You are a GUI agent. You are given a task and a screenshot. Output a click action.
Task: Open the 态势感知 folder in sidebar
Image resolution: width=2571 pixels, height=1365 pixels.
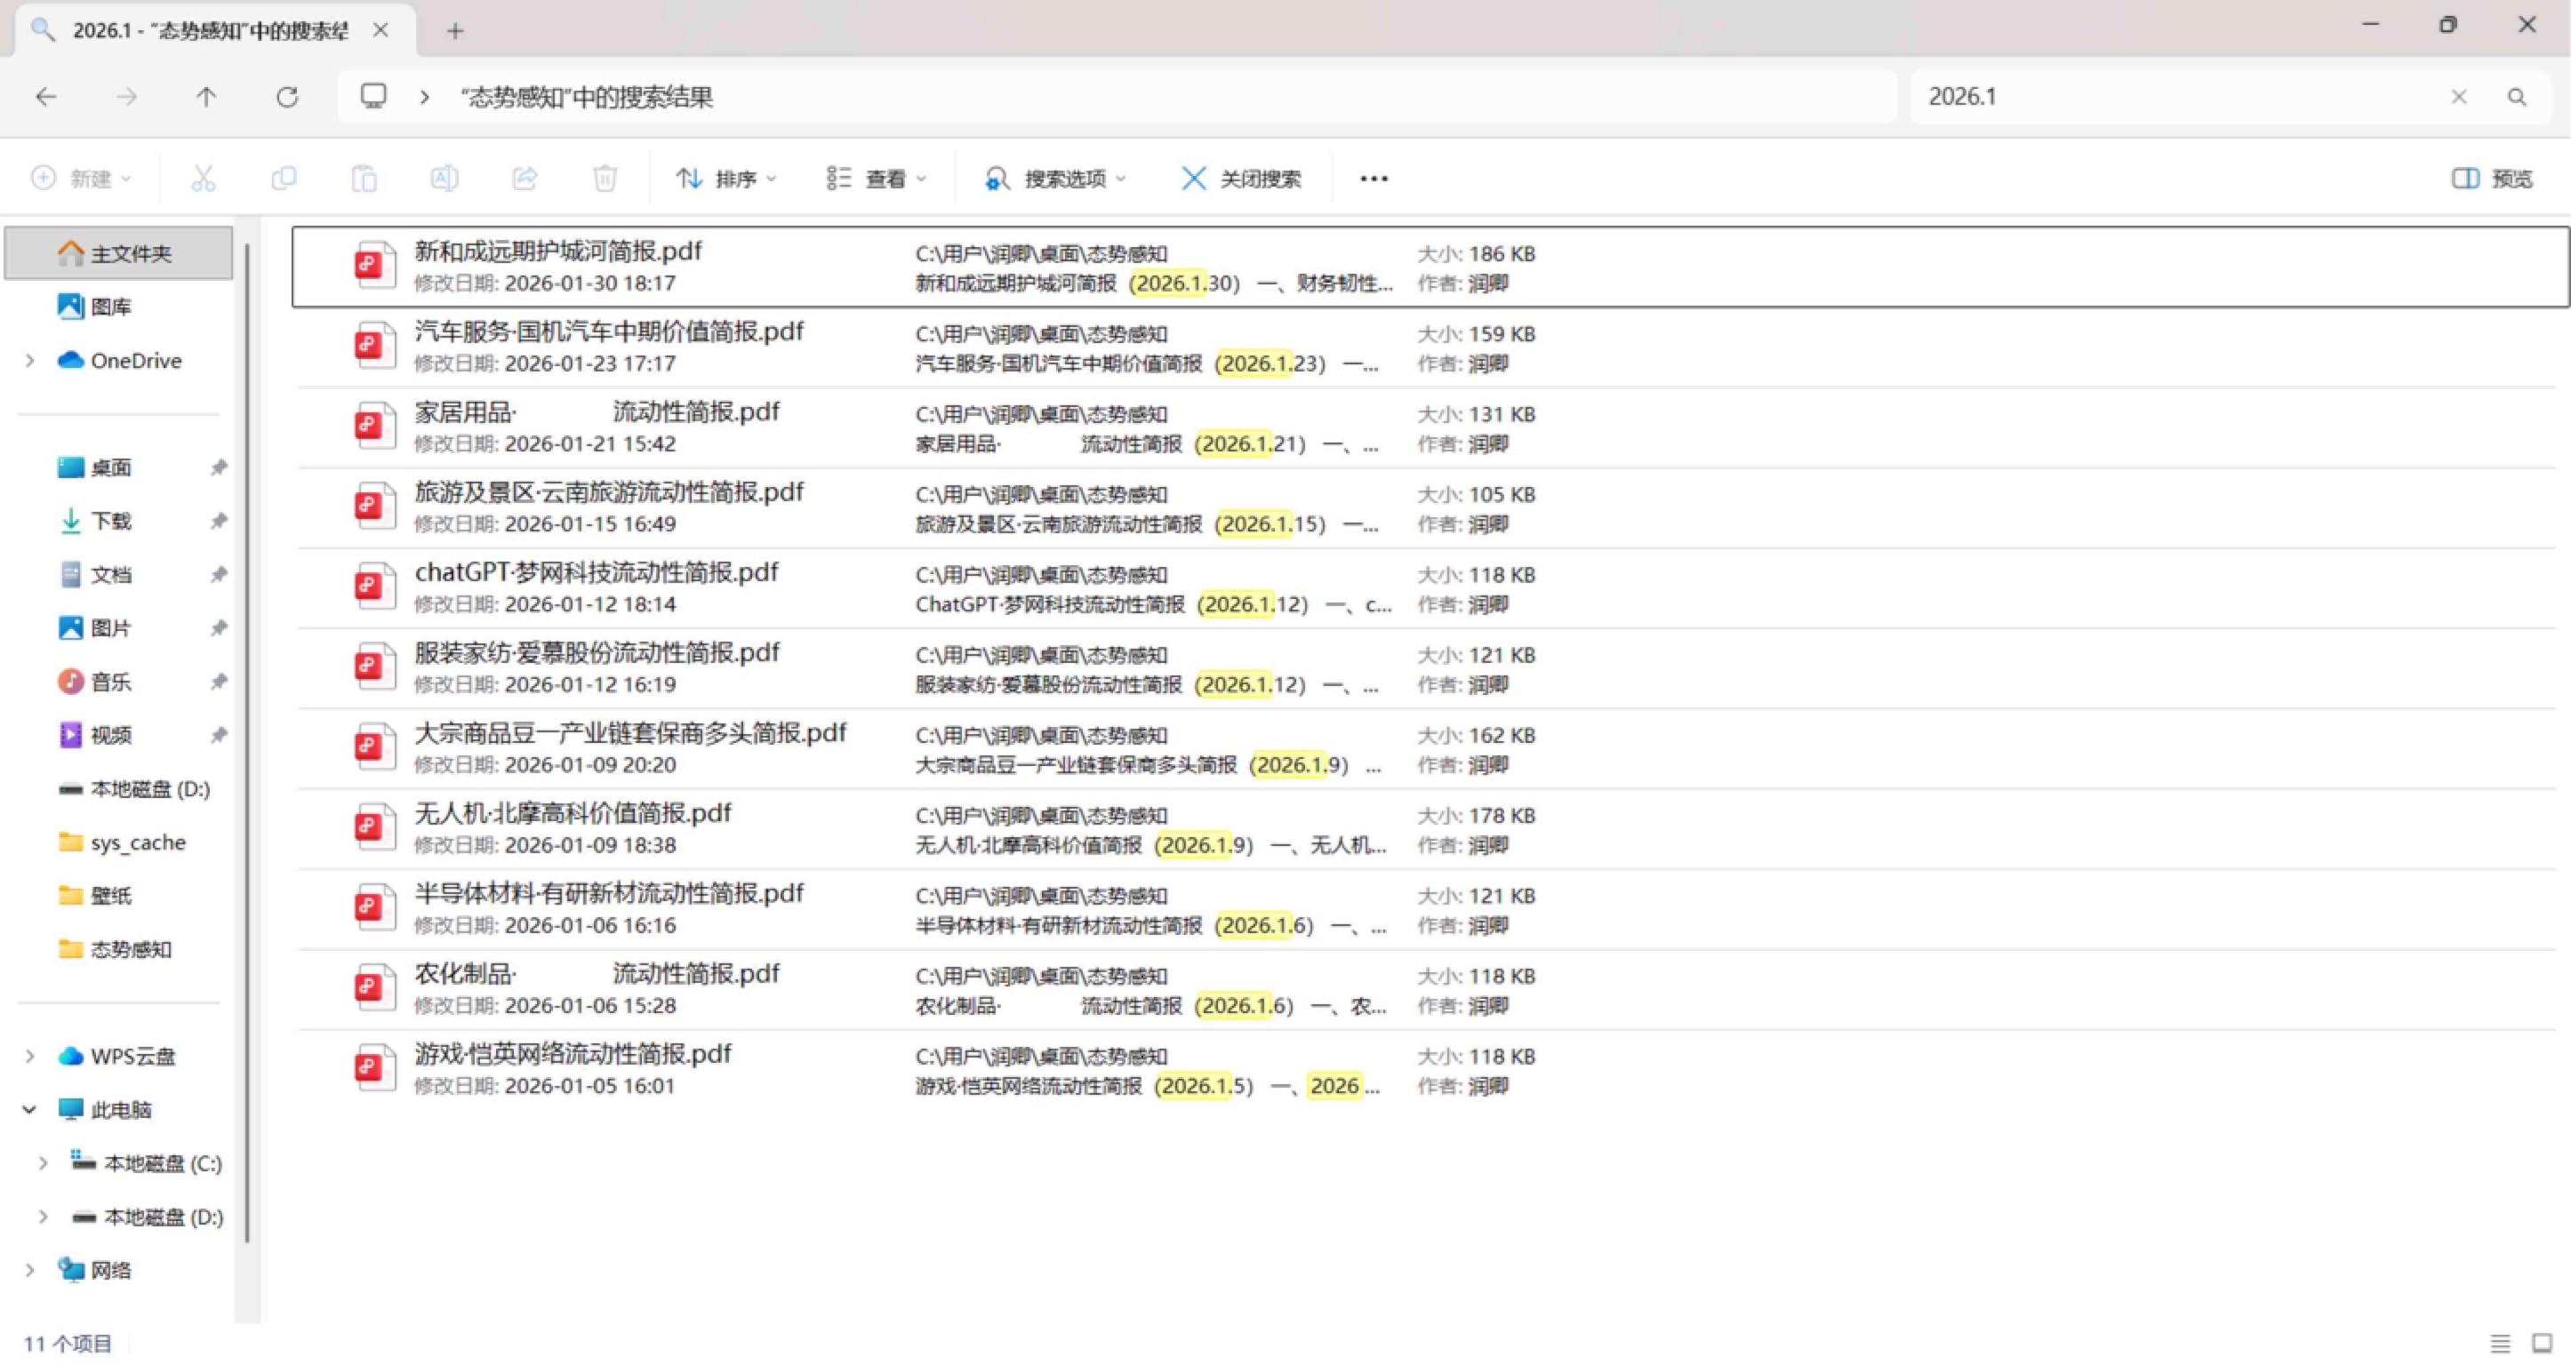(x=130, y=949)
